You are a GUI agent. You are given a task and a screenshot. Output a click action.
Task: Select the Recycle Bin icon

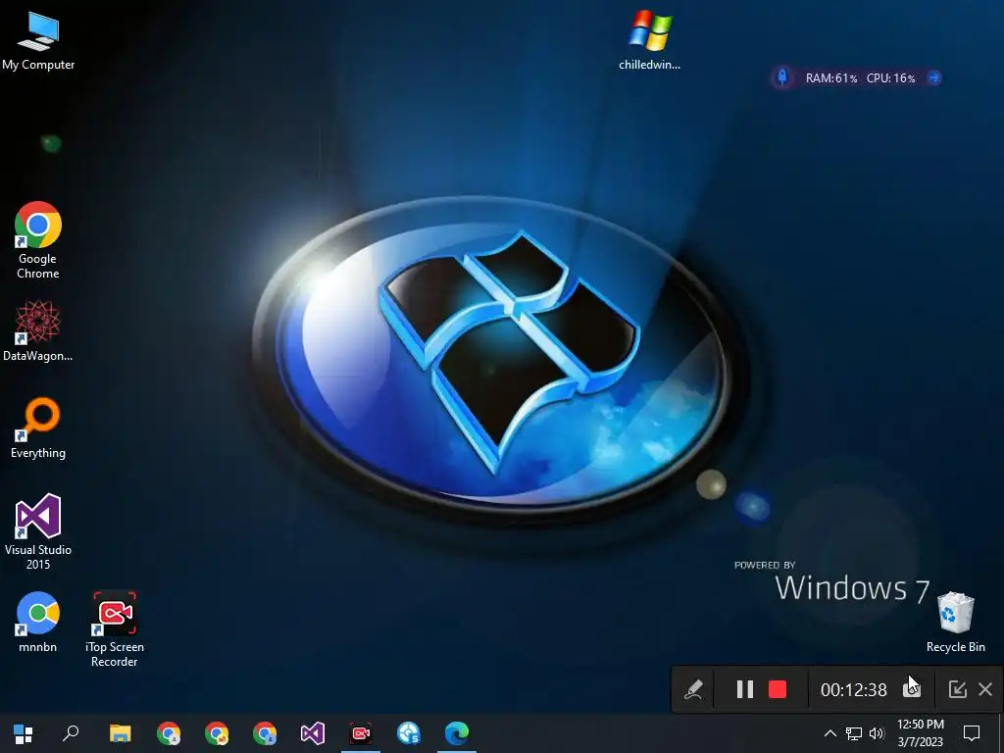pyautogui.click(x=955, y=622)
